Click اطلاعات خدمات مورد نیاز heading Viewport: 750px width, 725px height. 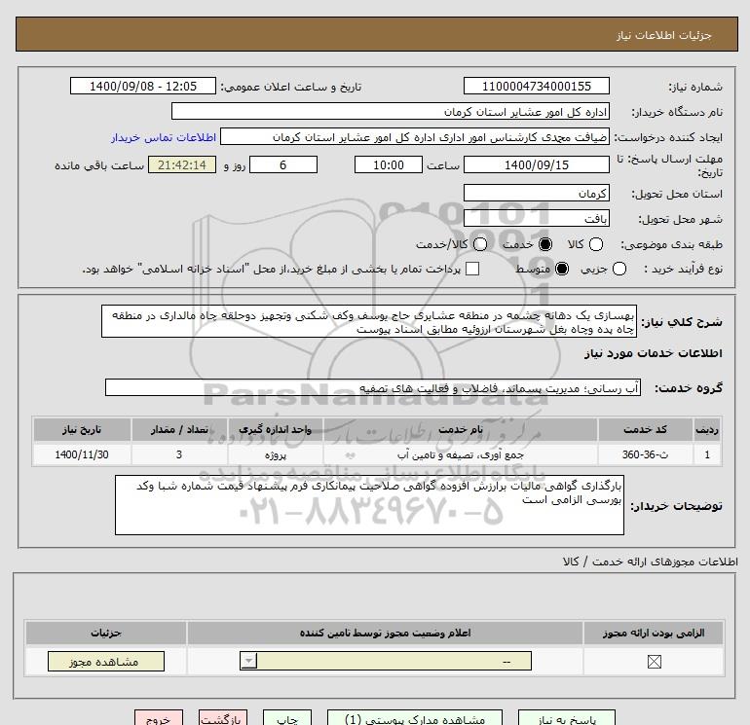click(x=653, y=353)
